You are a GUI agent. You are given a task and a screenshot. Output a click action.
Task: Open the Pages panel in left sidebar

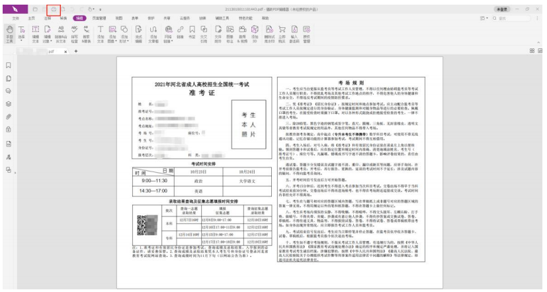[x=9, y=79]
